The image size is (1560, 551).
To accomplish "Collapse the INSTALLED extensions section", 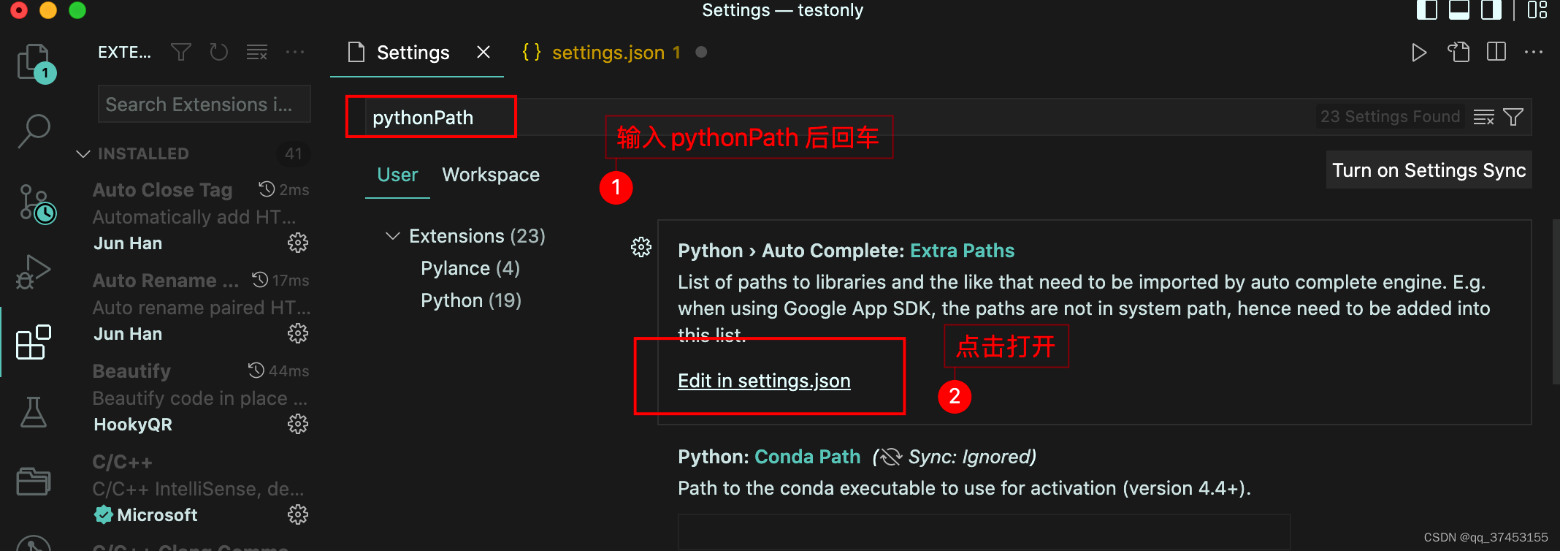I will point(83,153).
